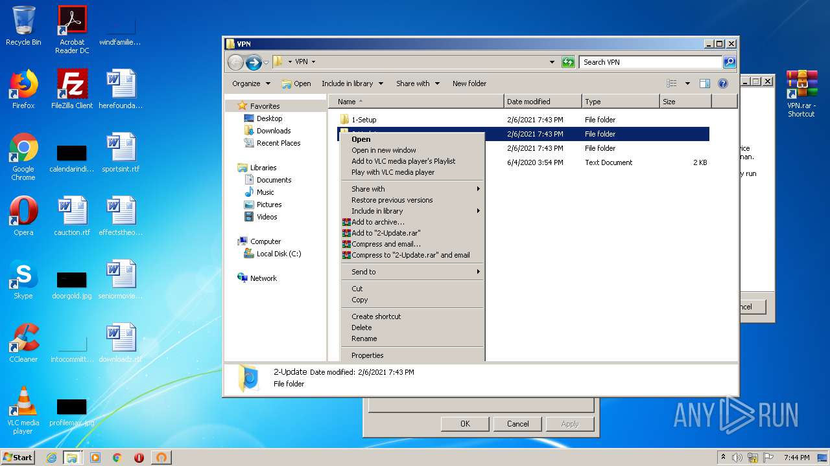Screen dimensions: 830x466
Task: Open Firefox desktop shortcut
Action: (23, 89)
